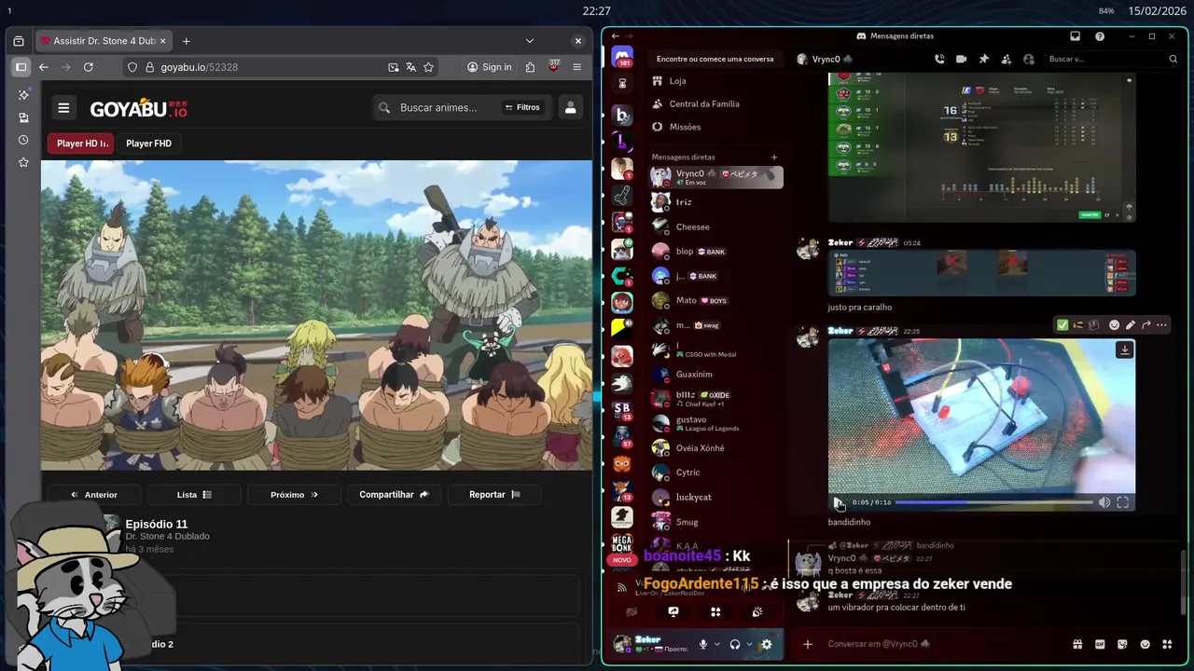Screen dimensions: 1194x671
Task: Open the Goyabu user profile icon
Action: (570, 108)
